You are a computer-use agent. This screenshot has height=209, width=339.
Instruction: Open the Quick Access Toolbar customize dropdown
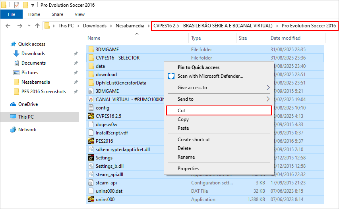click(33, 5)
